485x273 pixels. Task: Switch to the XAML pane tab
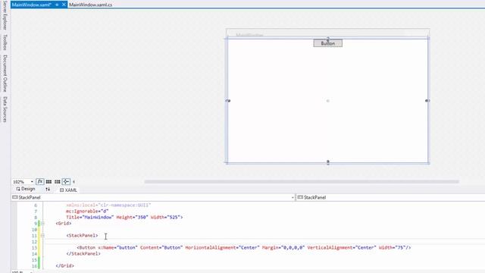click(68, 190)
